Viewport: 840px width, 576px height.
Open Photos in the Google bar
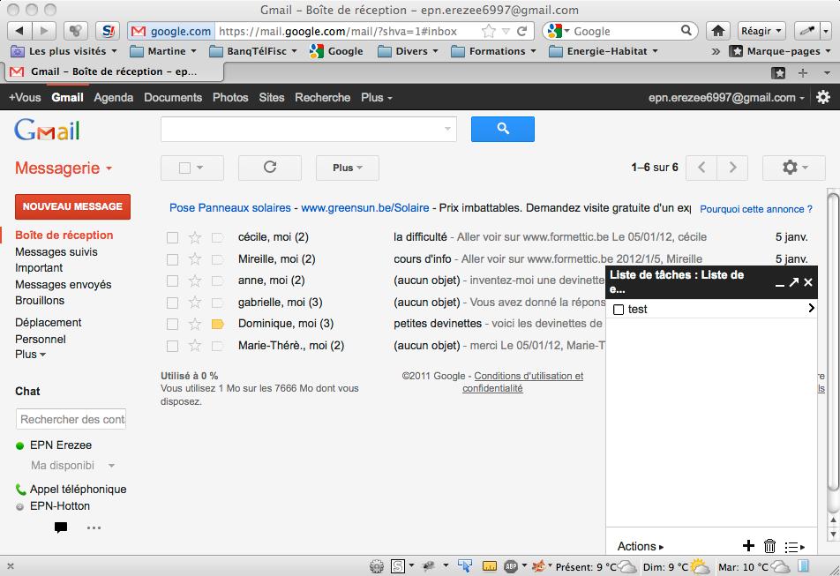pyautogui.click(x=230, y=97)
